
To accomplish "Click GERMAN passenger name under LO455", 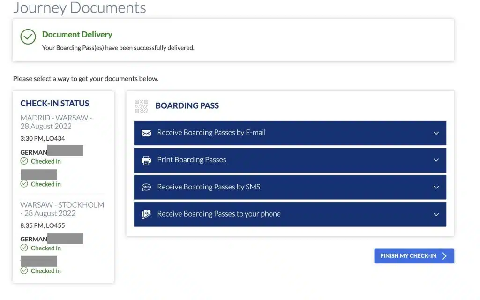I will click(x=34, y=239).
